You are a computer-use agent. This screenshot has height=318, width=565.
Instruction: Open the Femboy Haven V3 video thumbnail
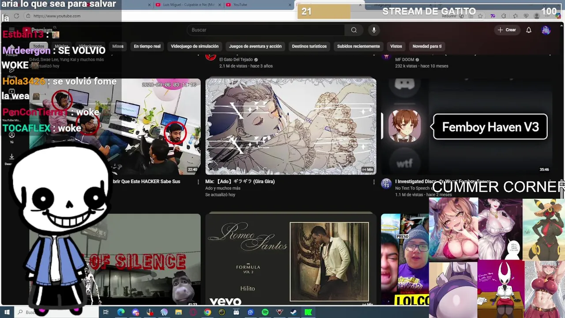point(467,126)
